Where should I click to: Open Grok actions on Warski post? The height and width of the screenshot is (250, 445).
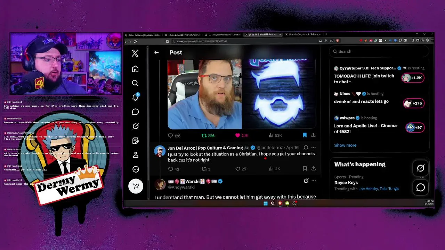306,181
